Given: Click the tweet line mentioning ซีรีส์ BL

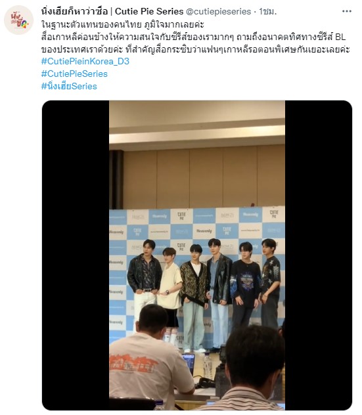Looking at the screenshot, I should [194, 37].
